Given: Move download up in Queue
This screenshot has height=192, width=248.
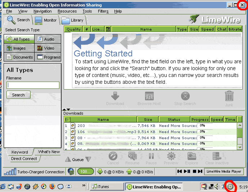Looking at the screenshot, I should [68, 159].
